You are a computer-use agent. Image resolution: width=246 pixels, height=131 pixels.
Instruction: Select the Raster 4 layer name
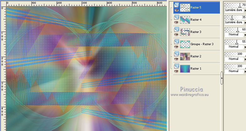196,19
